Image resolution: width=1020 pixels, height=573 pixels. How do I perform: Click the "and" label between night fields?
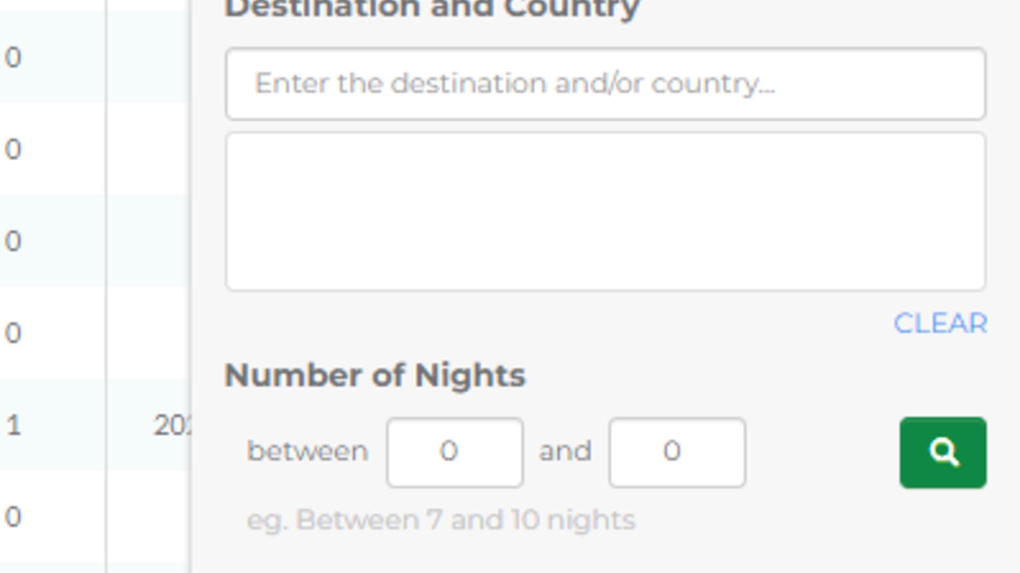pos(565,452)
